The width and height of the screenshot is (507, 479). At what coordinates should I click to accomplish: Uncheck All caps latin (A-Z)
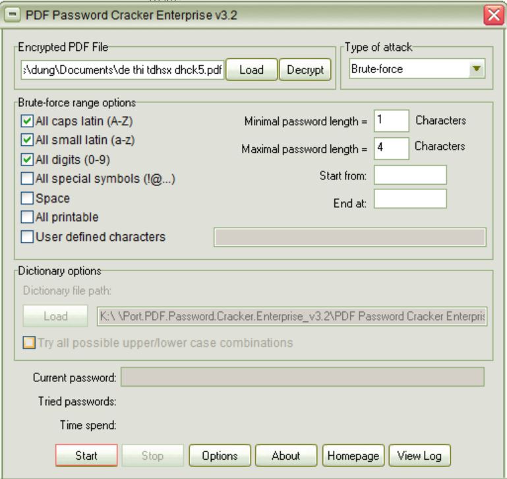[x=27, y=121]
